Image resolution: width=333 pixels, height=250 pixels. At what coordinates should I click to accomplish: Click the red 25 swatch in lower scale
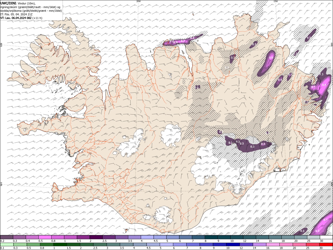pos(313,245)
